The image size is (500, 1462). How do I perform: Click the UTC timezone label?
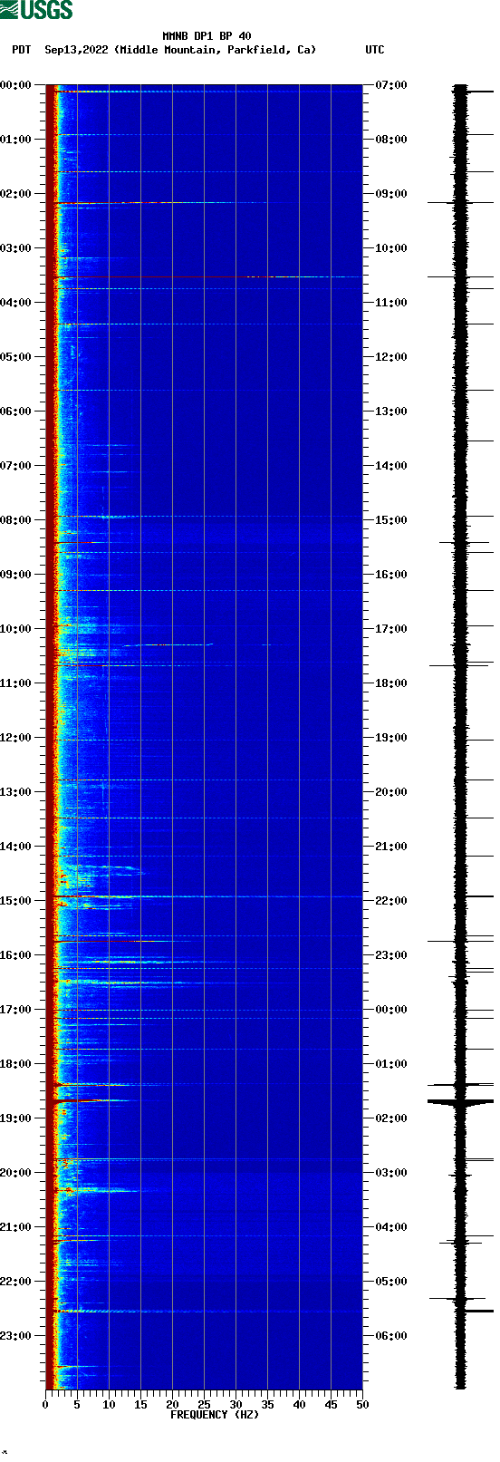pos(375,50)
